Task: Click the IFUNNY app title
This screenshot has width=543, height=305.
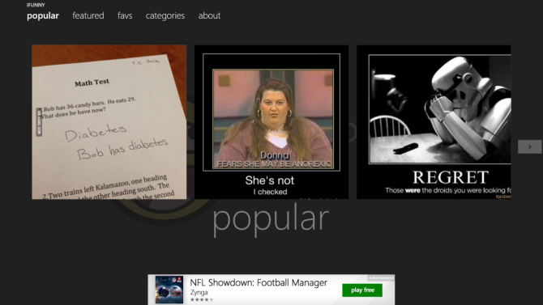Action: click(x=36, y=5)
